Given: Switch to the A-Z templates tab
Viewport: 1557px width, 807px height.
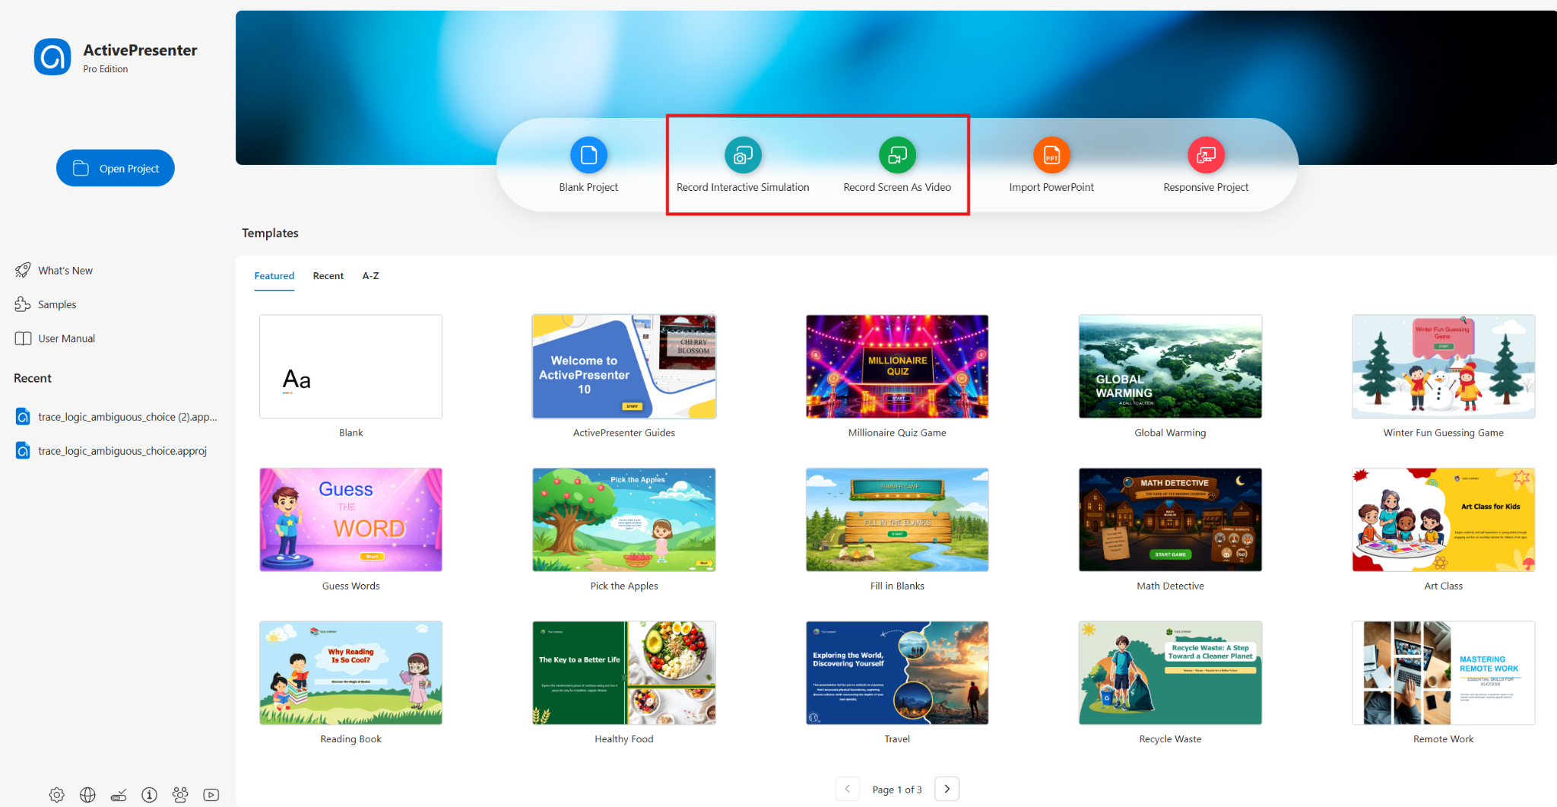Looking at the screenshot, I should 371,275.
